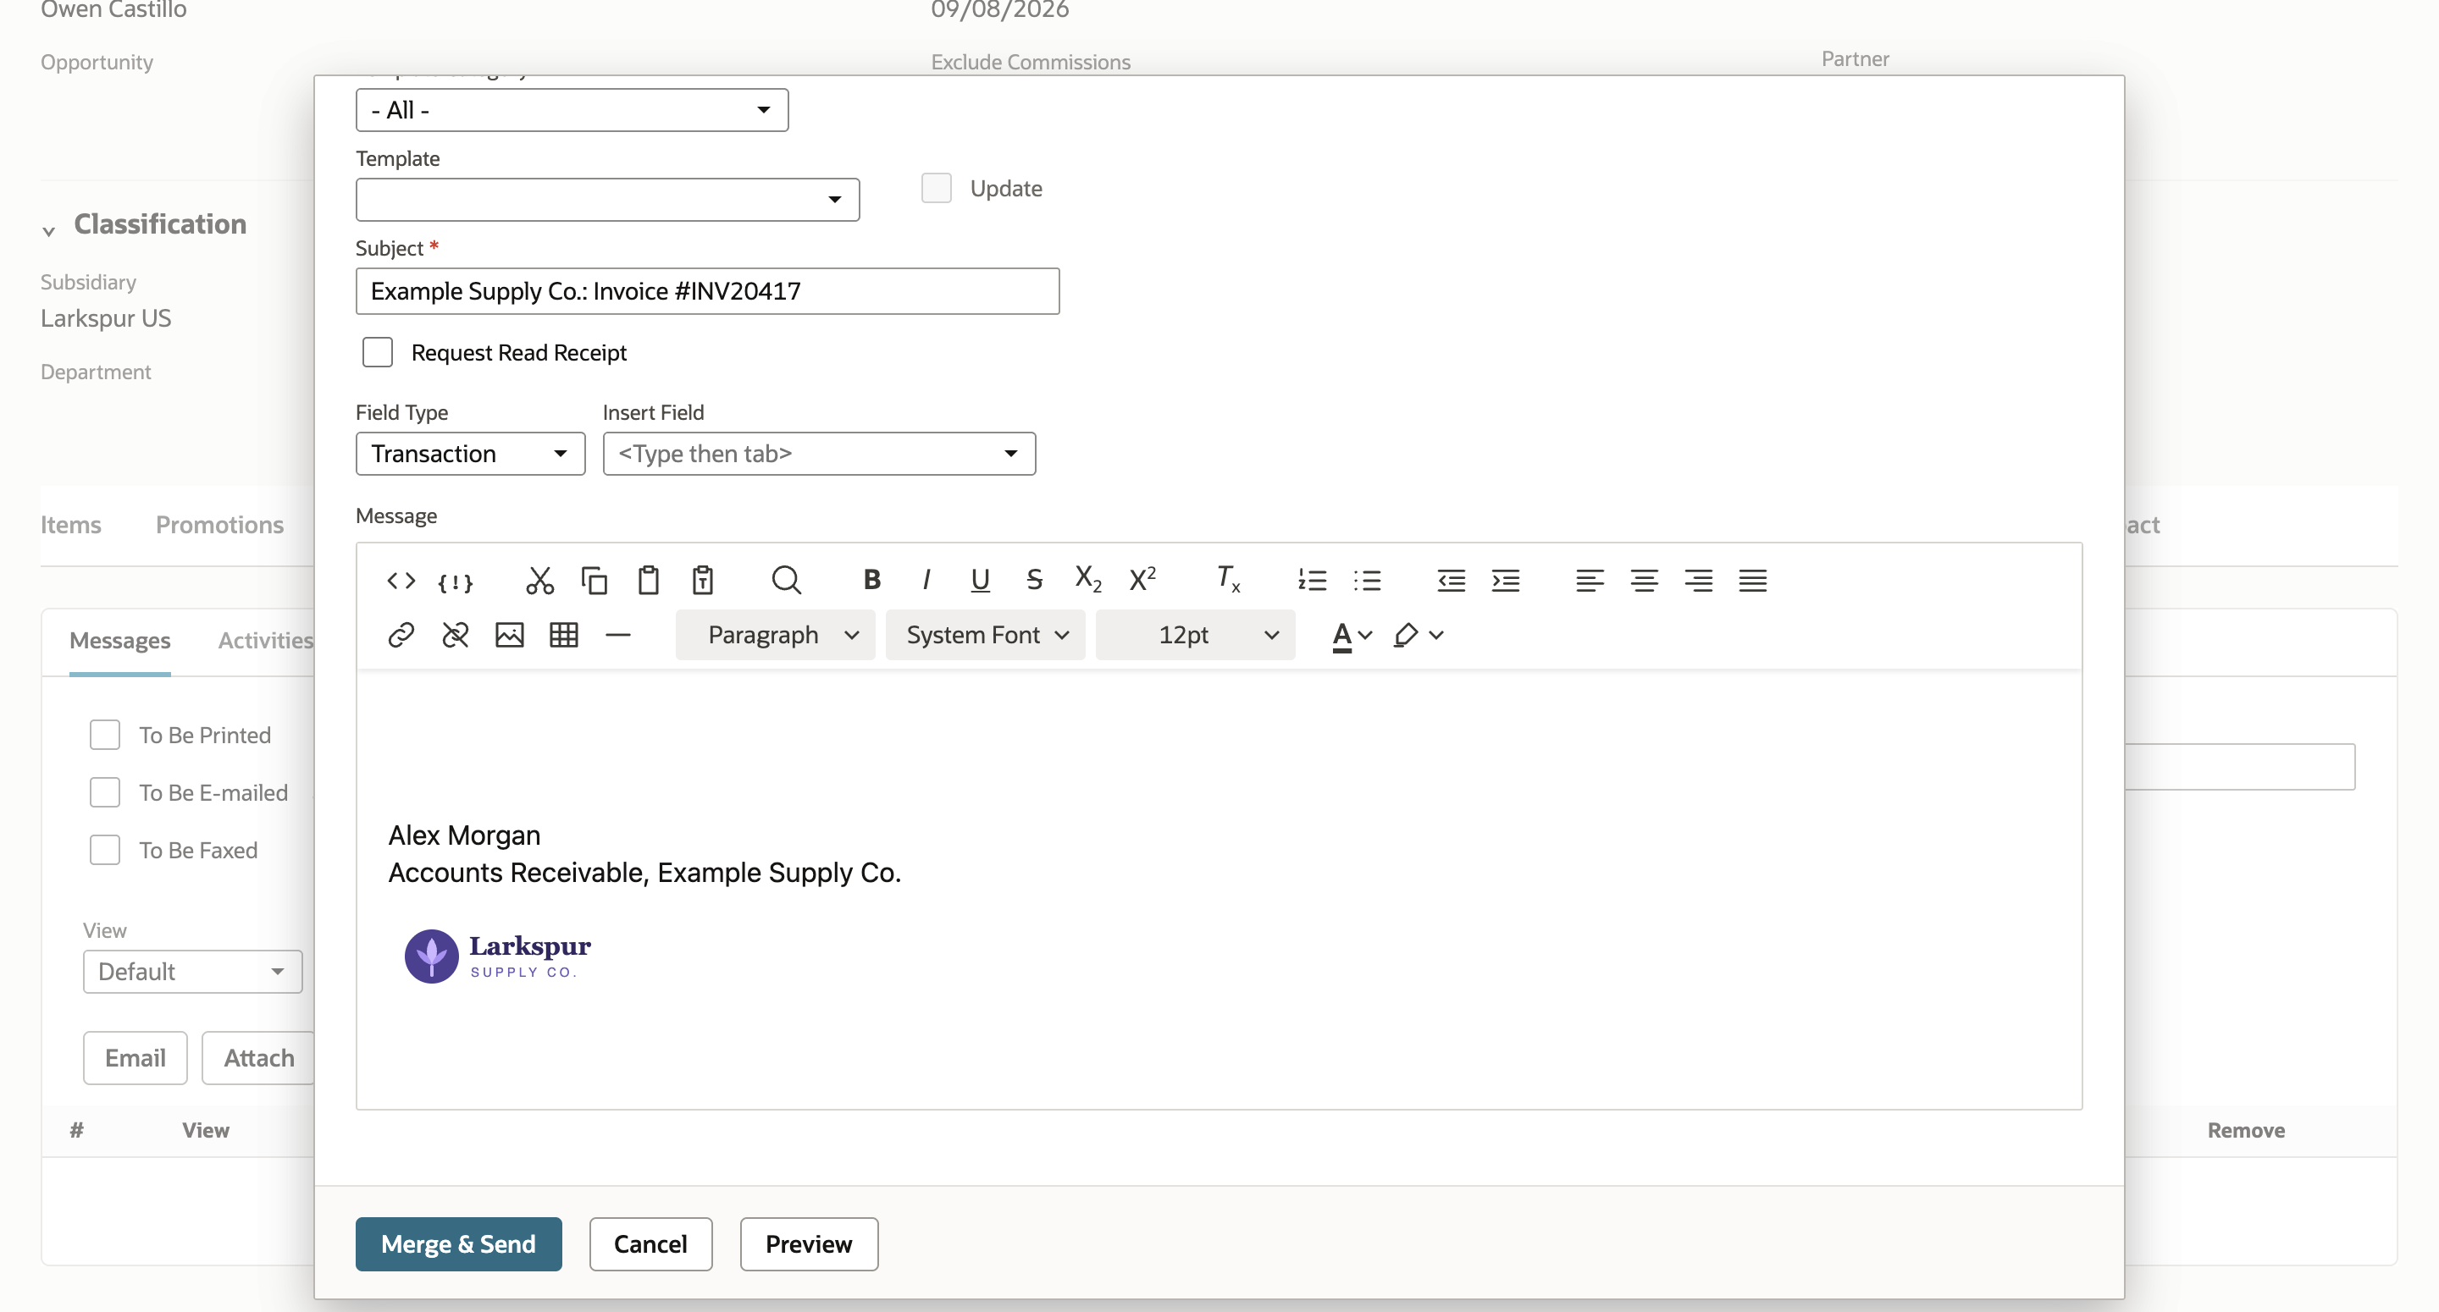Open the System Font dropdown
Viewport: 2439px width, 1312px height.
coord(985,635)
